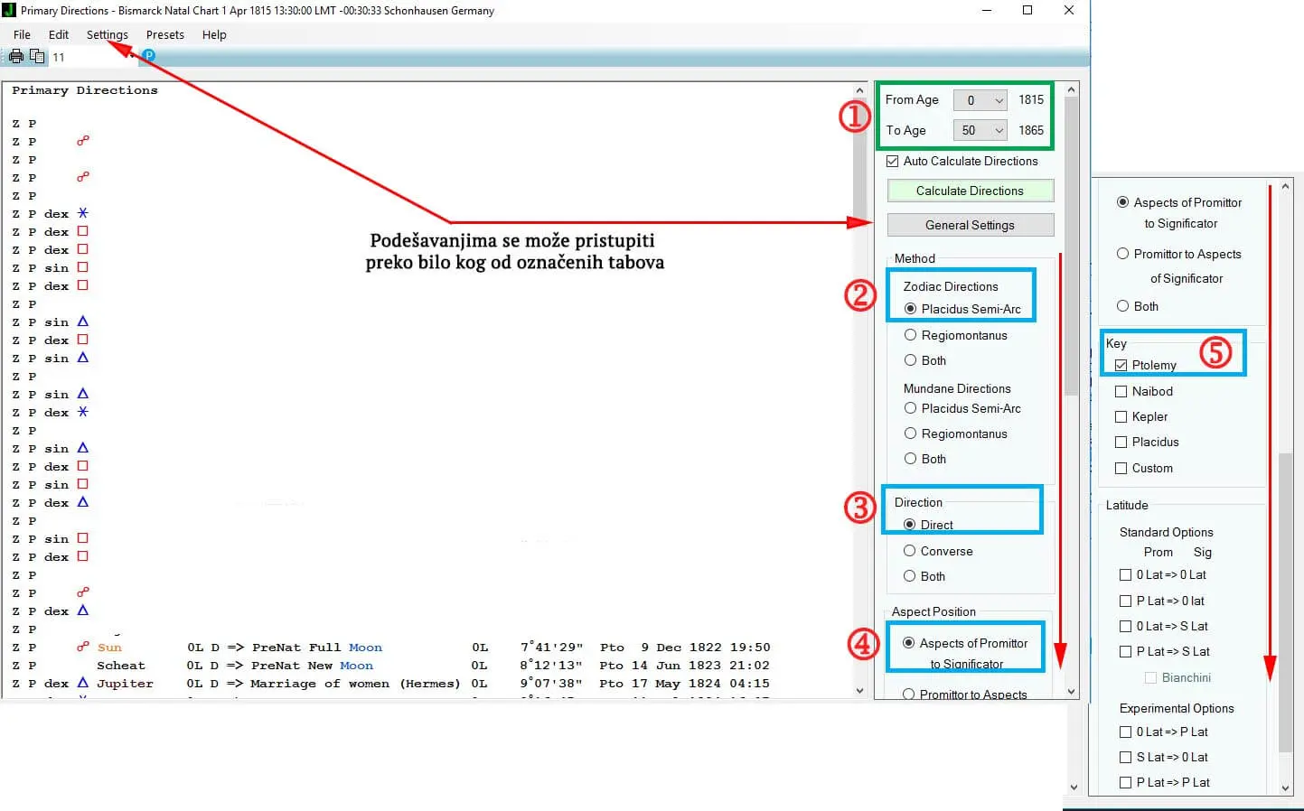Screen dimensions: 1304x811
Task: Enable the Naibod key checkbox
Action: 1121,392
